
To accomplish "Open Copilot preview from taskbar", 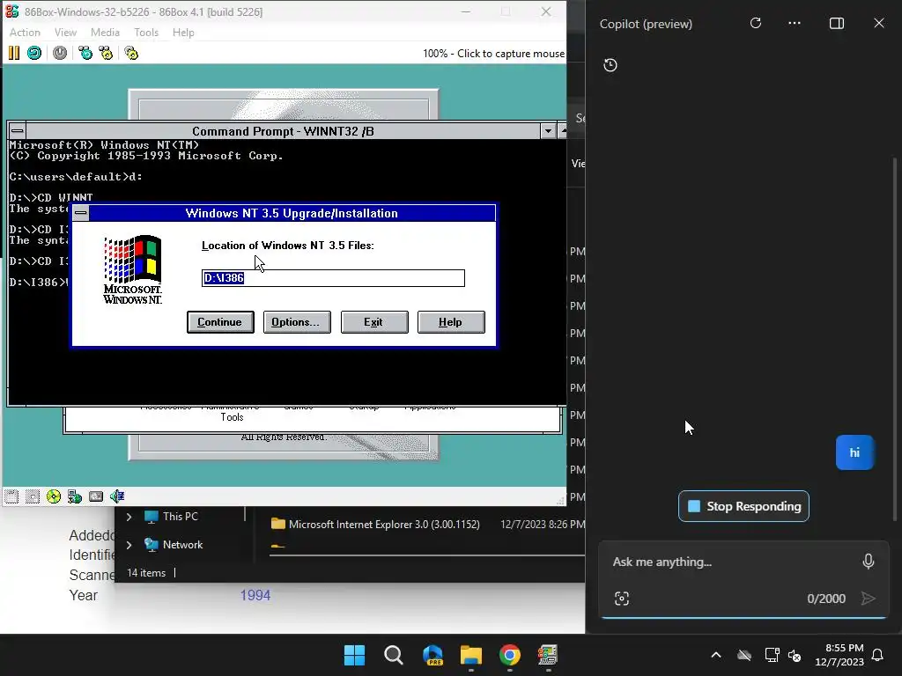I will coord(433,655).
